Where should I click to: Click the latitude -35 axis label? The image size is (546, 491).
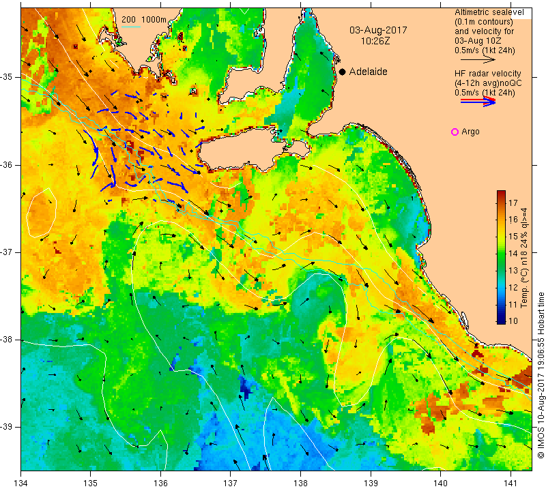pyautogui.click(x=7, y=77)
